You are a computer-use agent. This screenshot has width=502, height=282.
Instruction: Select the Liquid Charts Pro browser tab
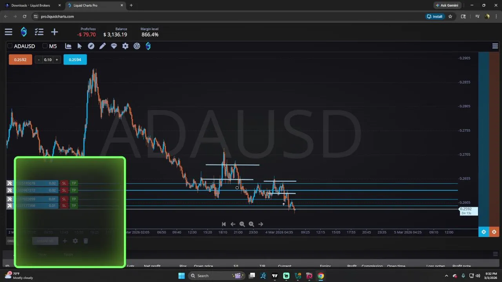pos(95,5)
